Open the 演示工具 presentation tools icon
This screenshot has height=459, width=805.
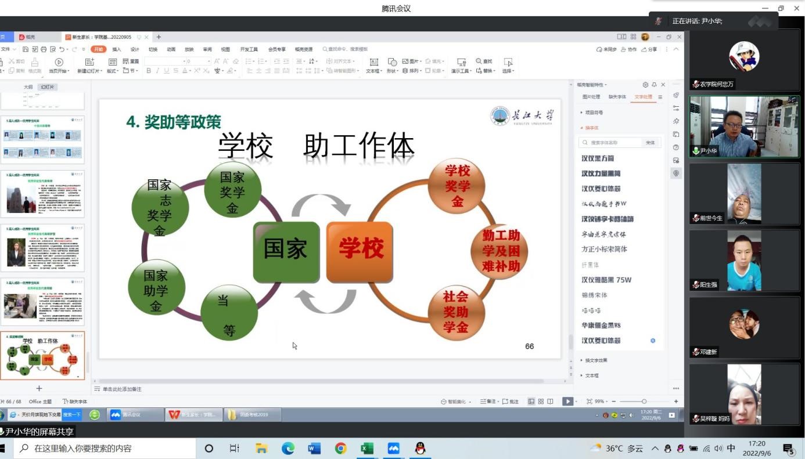pyautogui.click(x=461, y=62)
